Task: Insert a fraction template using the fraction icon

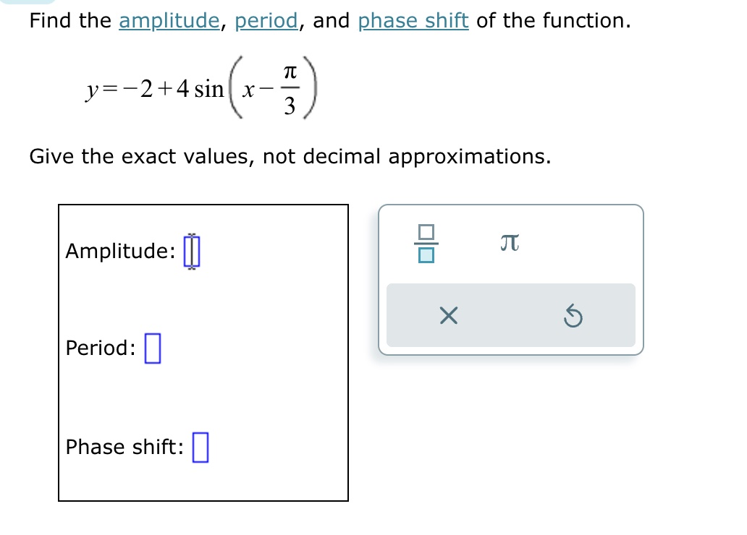Action: click(x=425, y=244)
